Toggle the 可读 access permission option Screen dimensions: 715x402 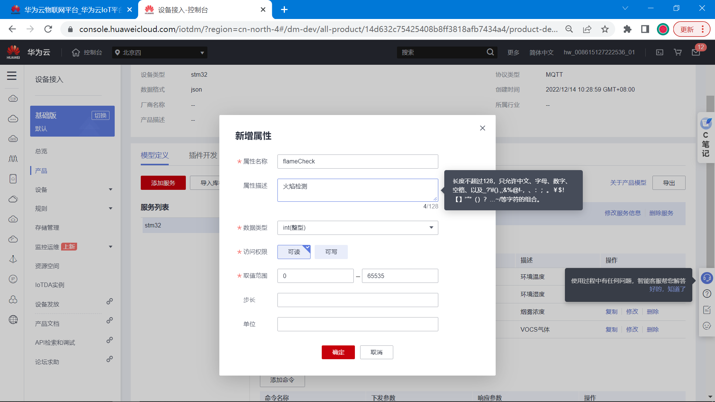tap(294, 252)
